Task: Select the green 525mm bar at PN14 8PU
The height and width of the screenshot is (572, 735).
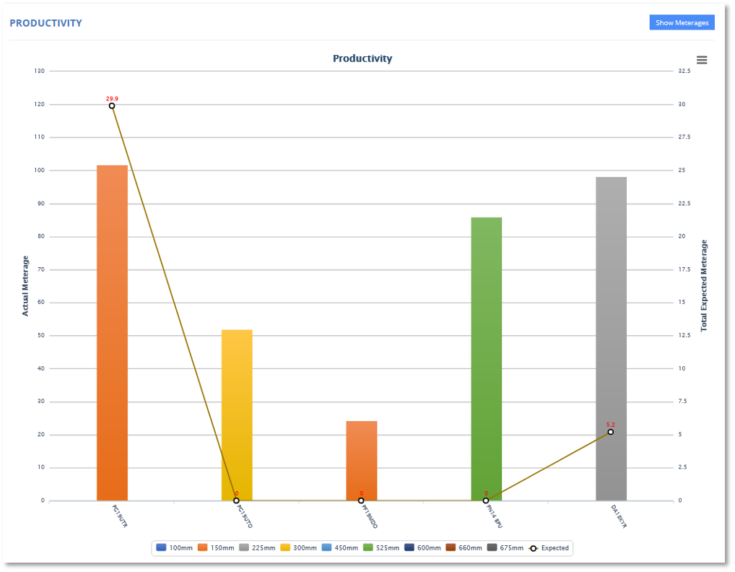Action: tap(486, 354)
